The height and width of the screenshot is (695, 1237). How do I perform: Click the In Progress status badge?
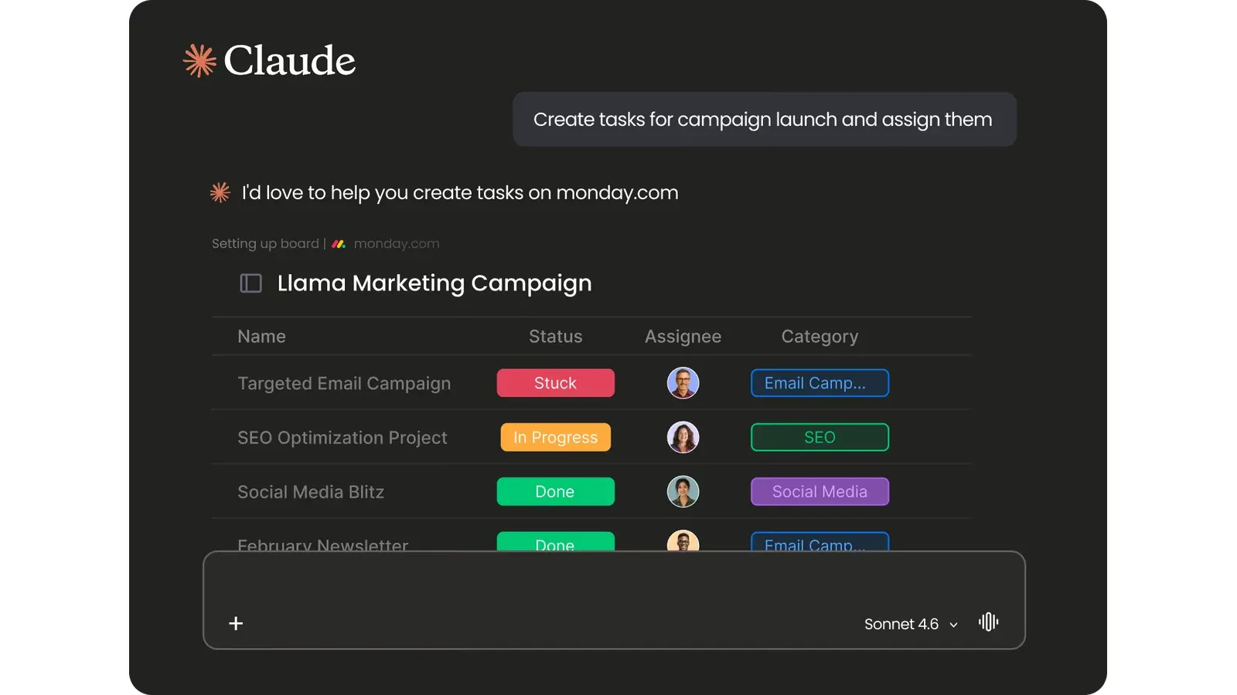click(x=555, y=437)
